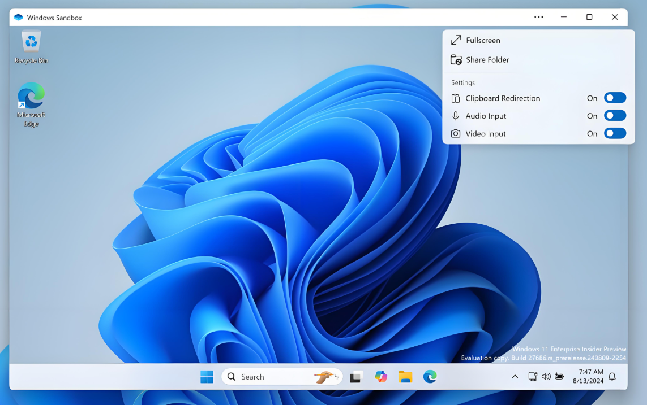Open the volume and battery quick settings
Viewport: 647px width, 405px height.
[546, 376]
